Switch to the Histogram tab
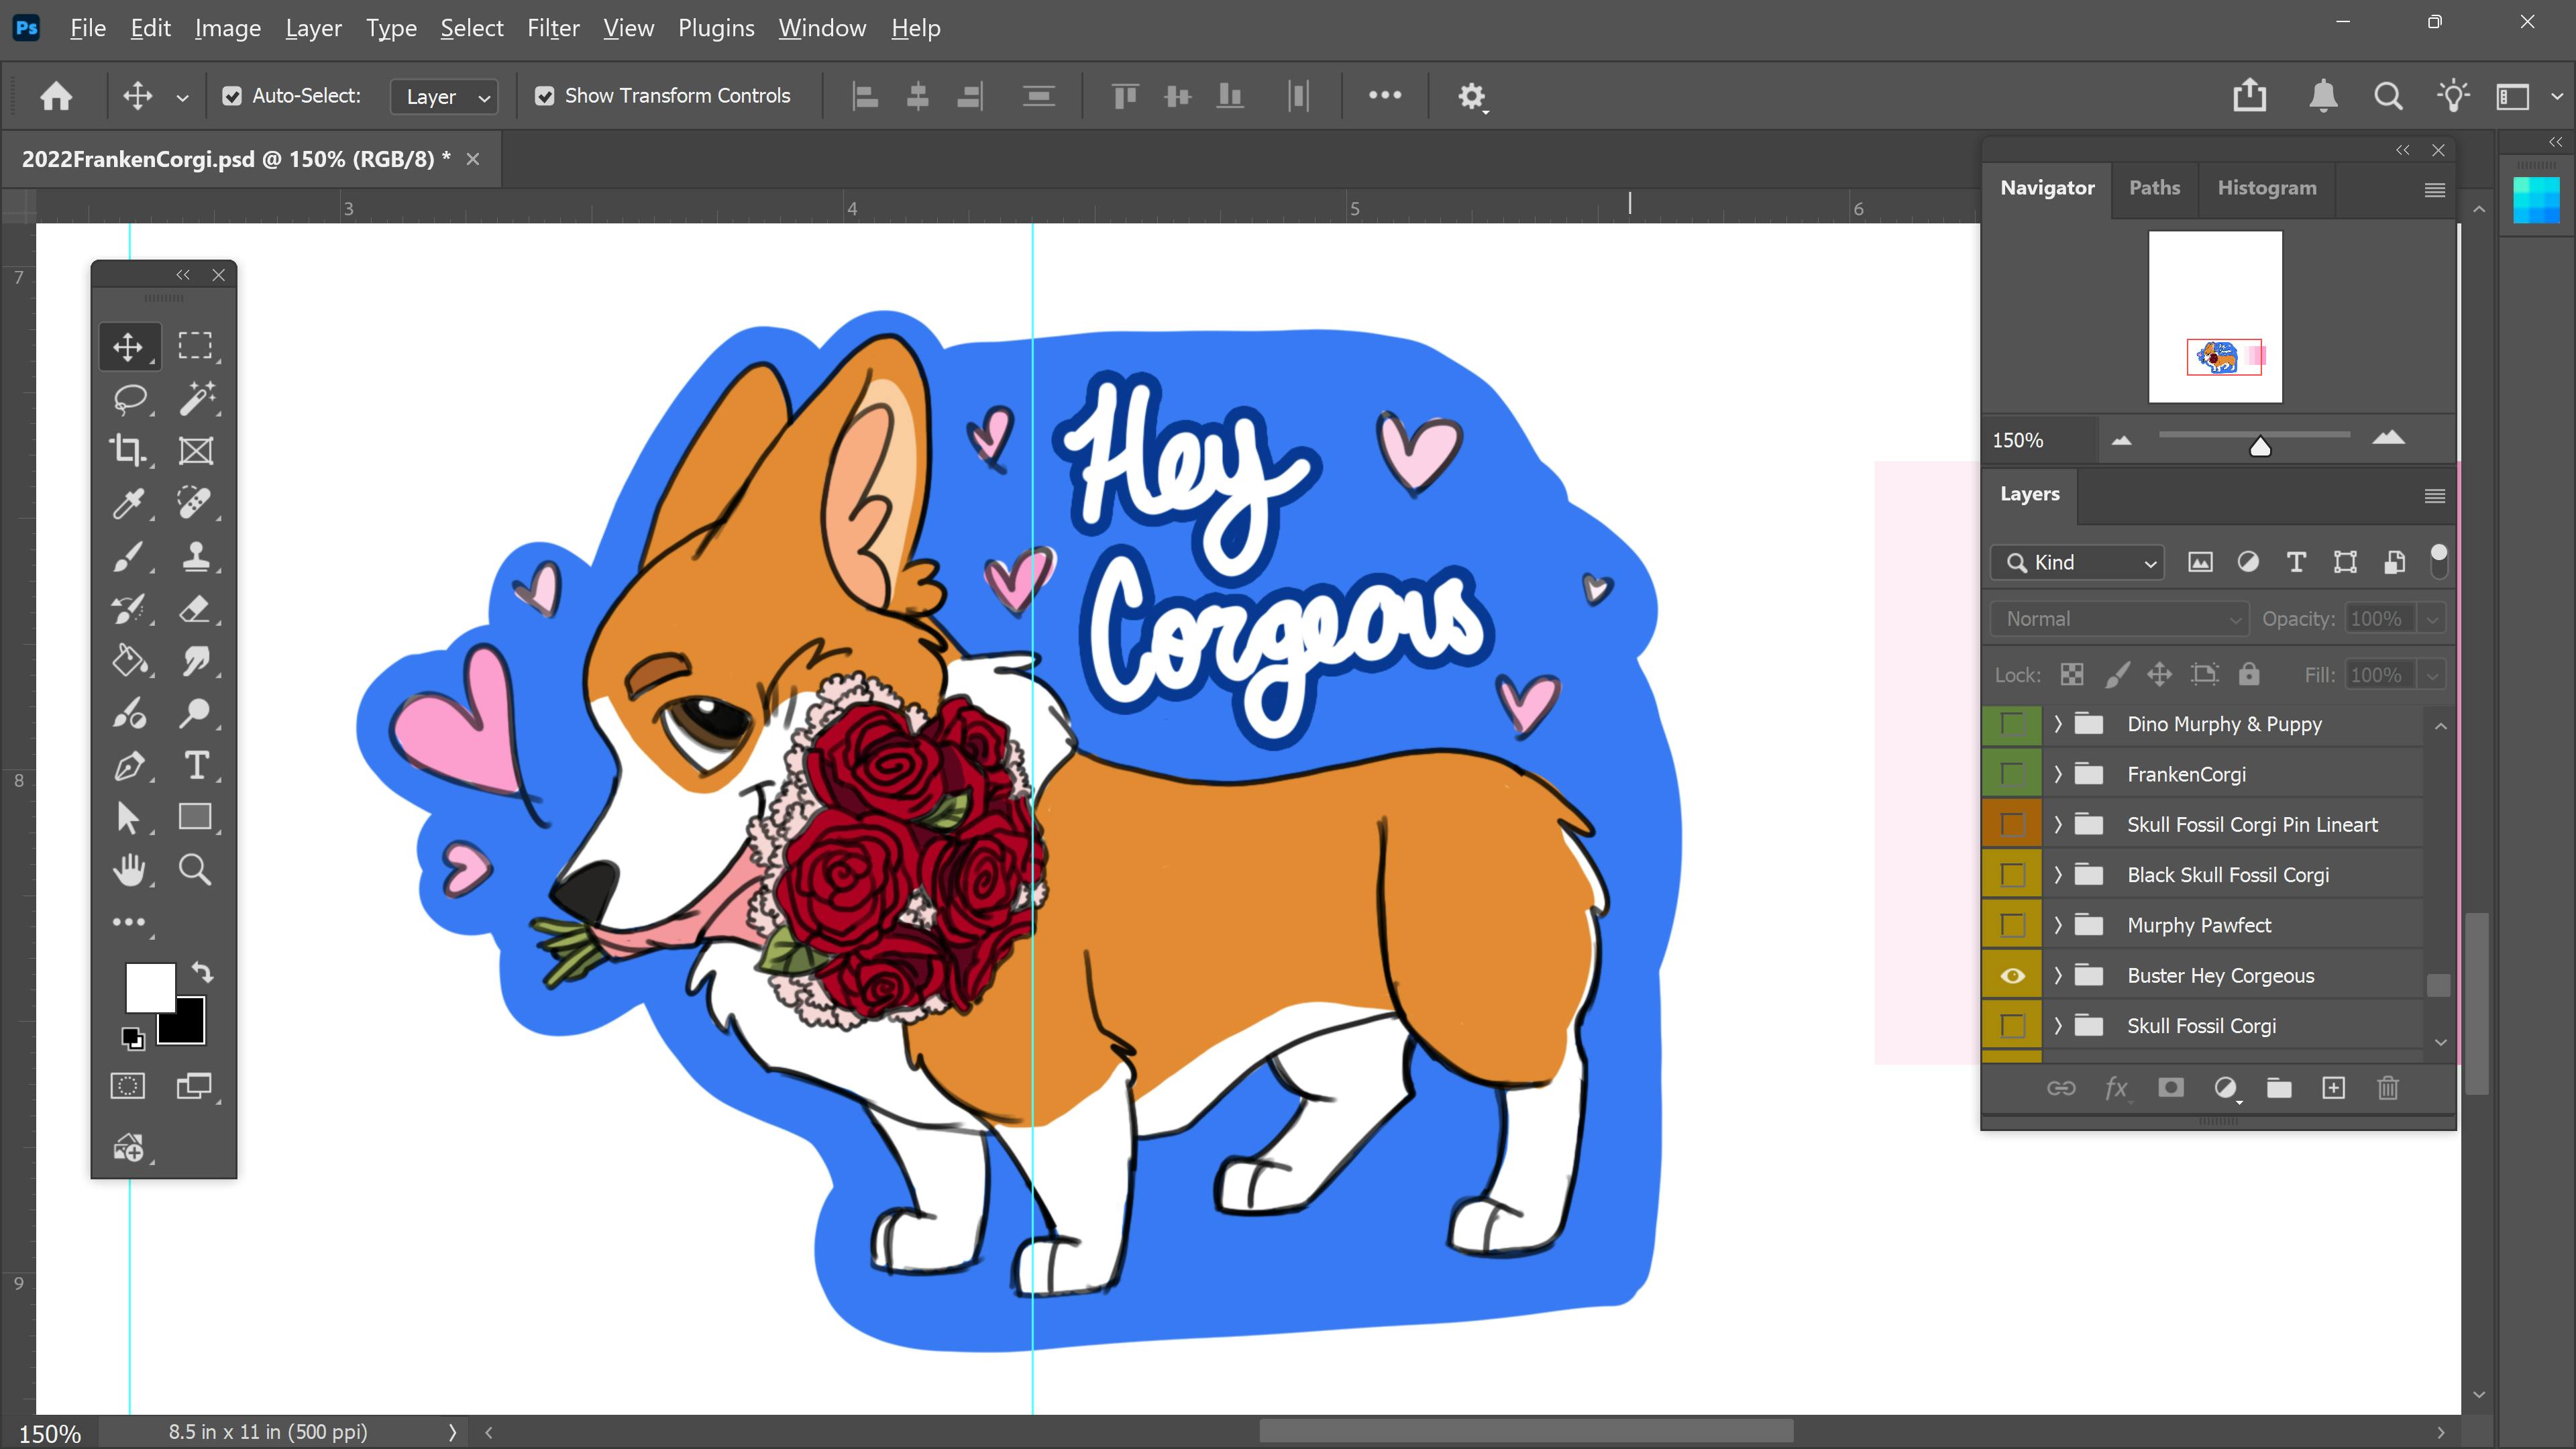This screenshot has height=1449, width=2576. coord(2266,188)
